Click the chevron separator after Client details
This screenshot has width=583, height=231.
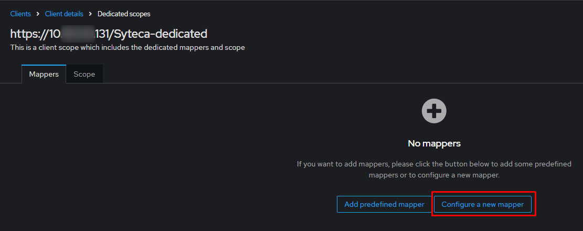(x=90, y=14)
